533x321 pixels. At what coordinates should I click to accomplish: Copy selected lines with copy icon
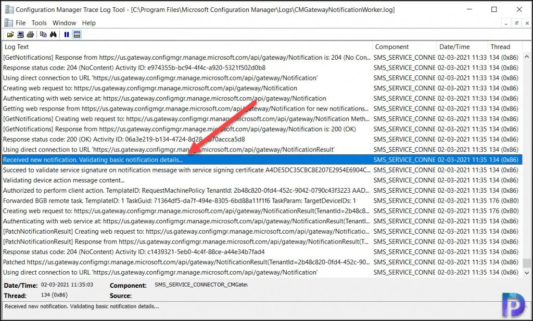43,34
